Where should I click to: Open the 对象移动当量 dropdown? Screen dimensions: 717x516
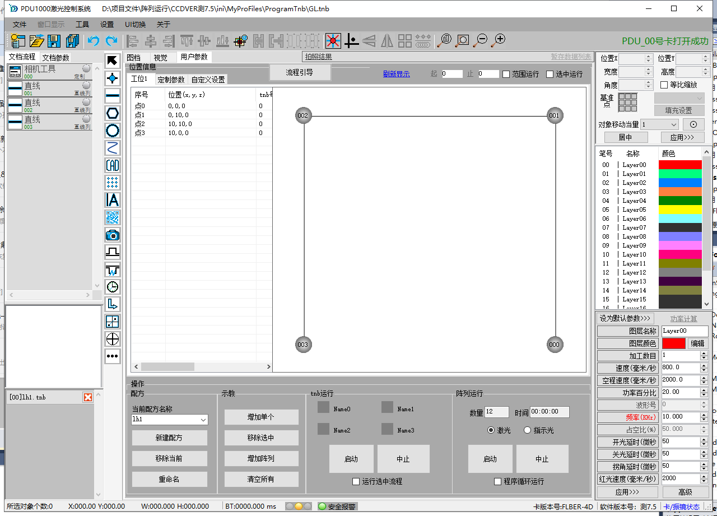point(673,124)
